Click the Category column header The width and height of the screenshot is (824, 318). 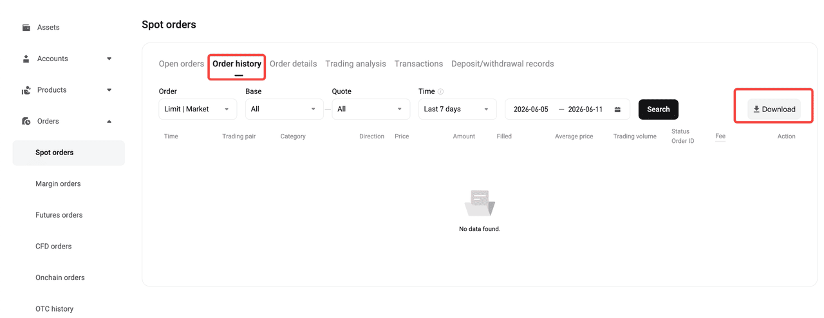pos(293,136)
